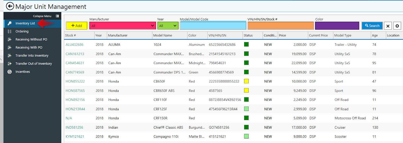Screen dimensions: 403x143
Task: Click the yellow Add button
Action: tap(77, 26)
